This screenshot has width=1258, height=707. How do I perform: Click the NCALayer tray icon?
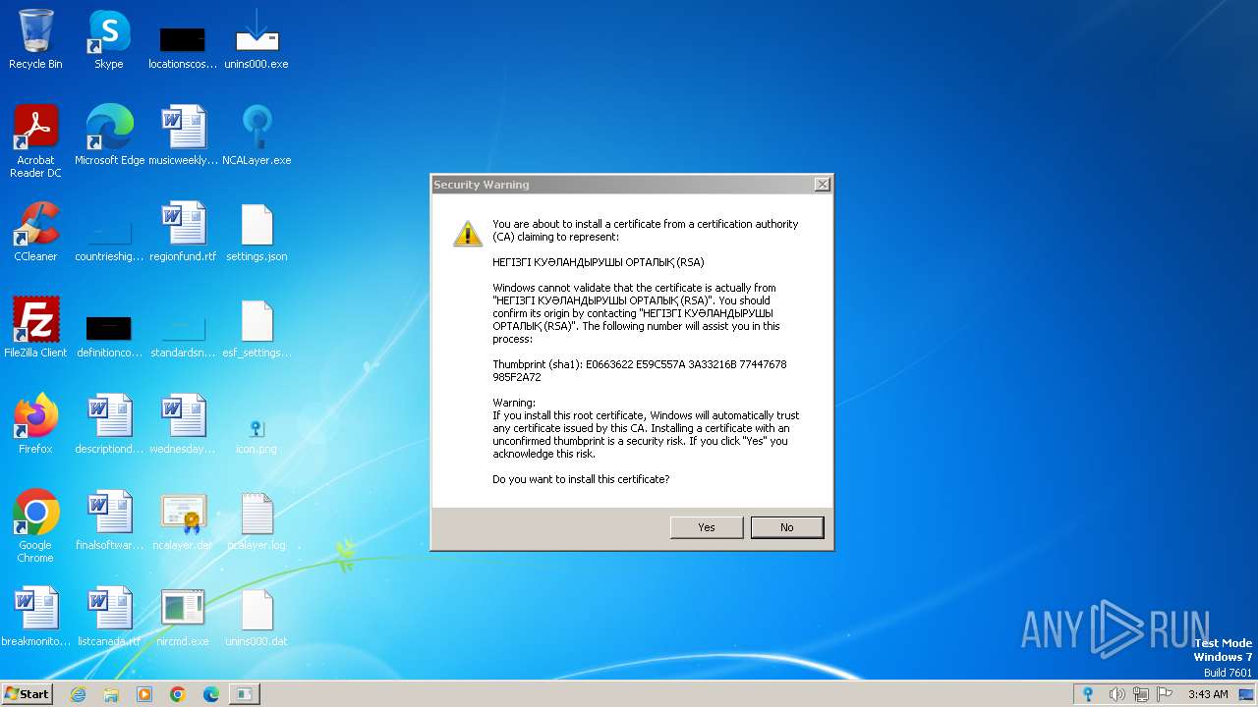[1088, 694]
